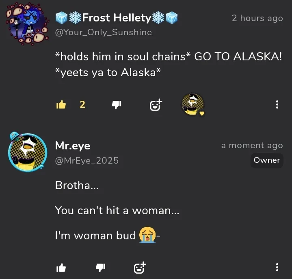Open Frost Hellety display name

pos(117,18)
